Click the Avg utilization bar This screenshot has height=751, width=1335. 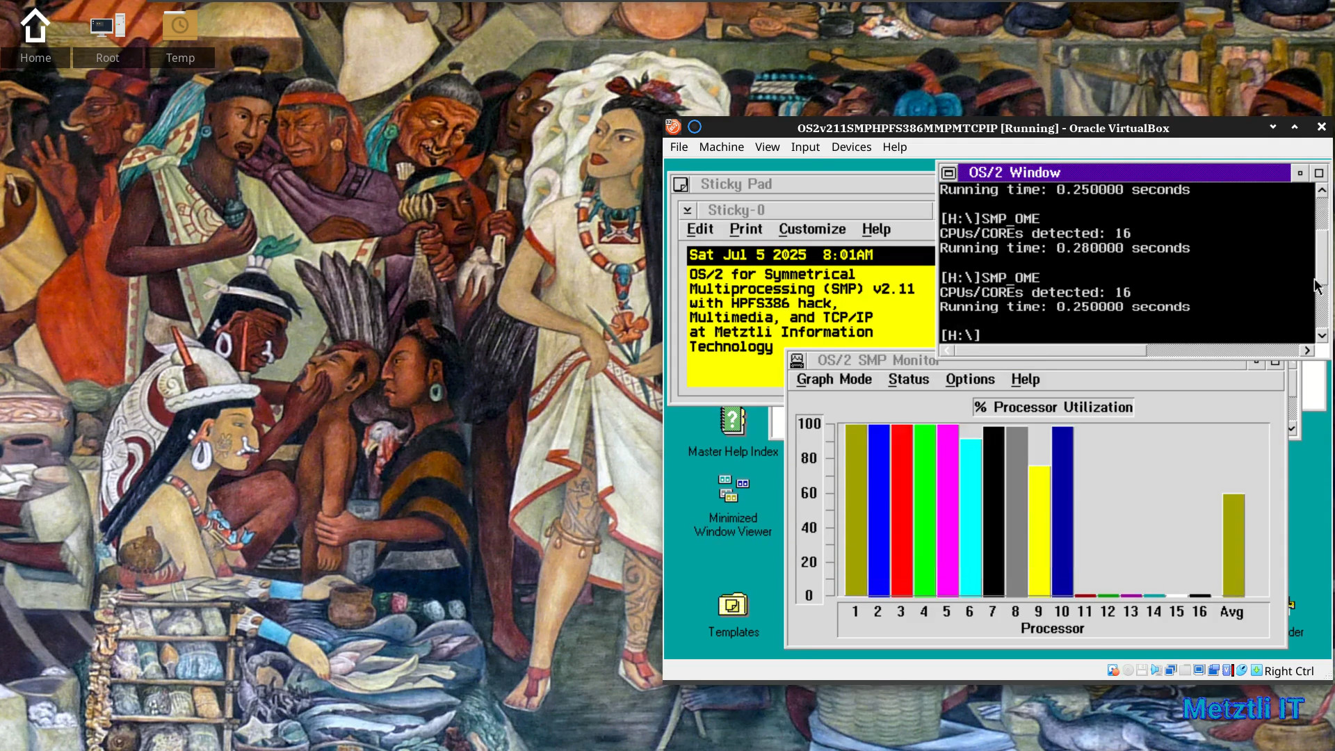click(x=1233, y=545)
